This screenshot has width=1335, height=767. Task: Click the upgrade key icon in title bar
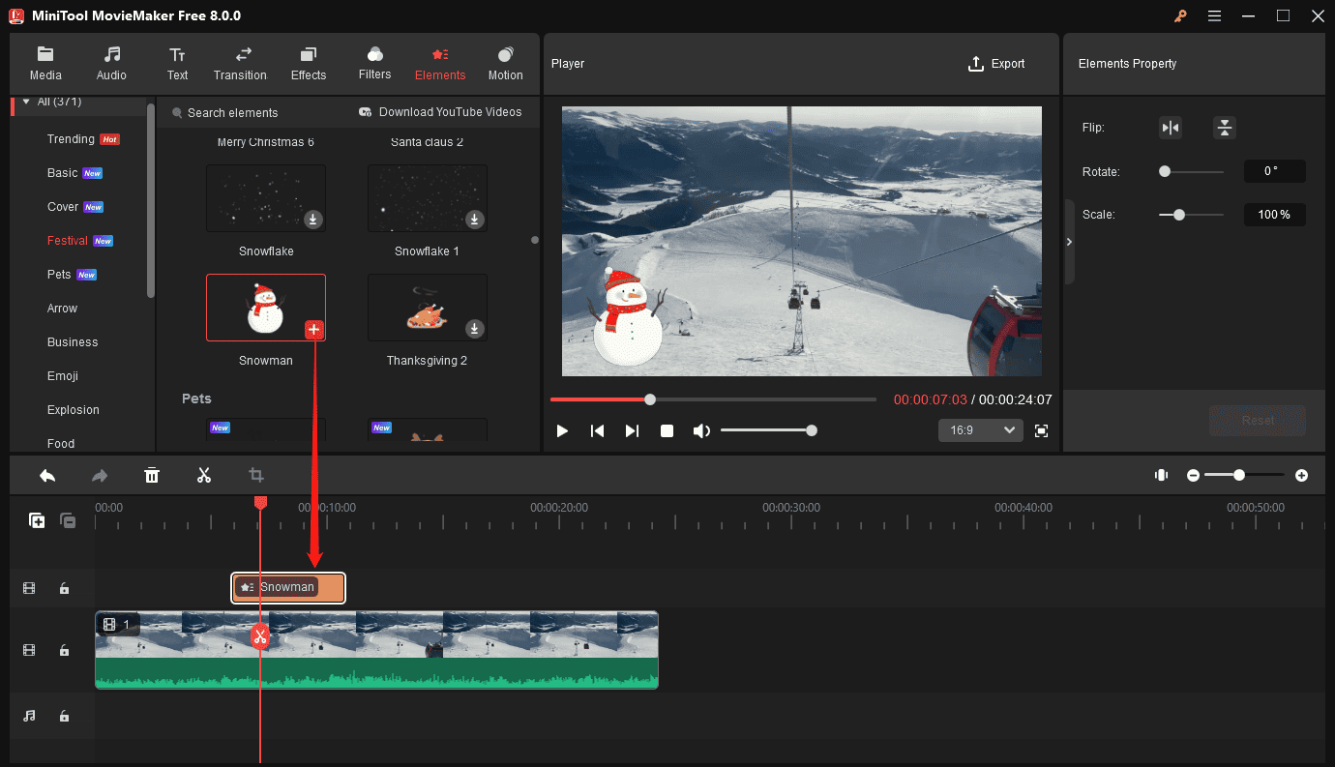pyautogui.click(x=1180, y=15)
